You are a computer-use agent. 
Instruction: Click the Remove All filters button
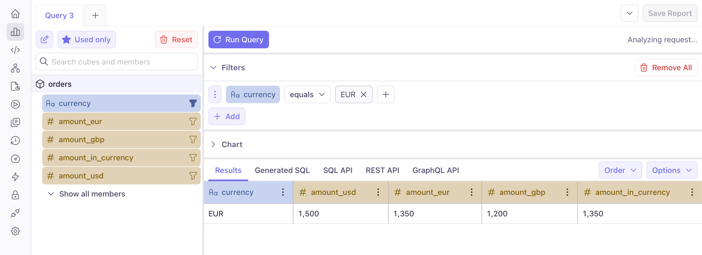pyautogui.click(x=666, y=68)
